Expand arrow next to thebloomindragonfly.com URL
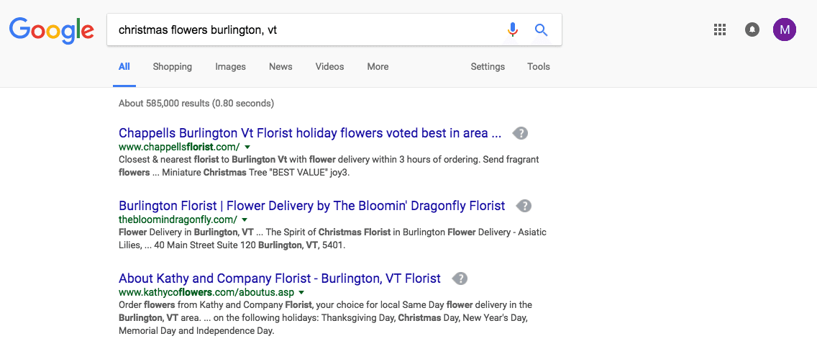Viewport: 817px width, 349px height. 245,219
